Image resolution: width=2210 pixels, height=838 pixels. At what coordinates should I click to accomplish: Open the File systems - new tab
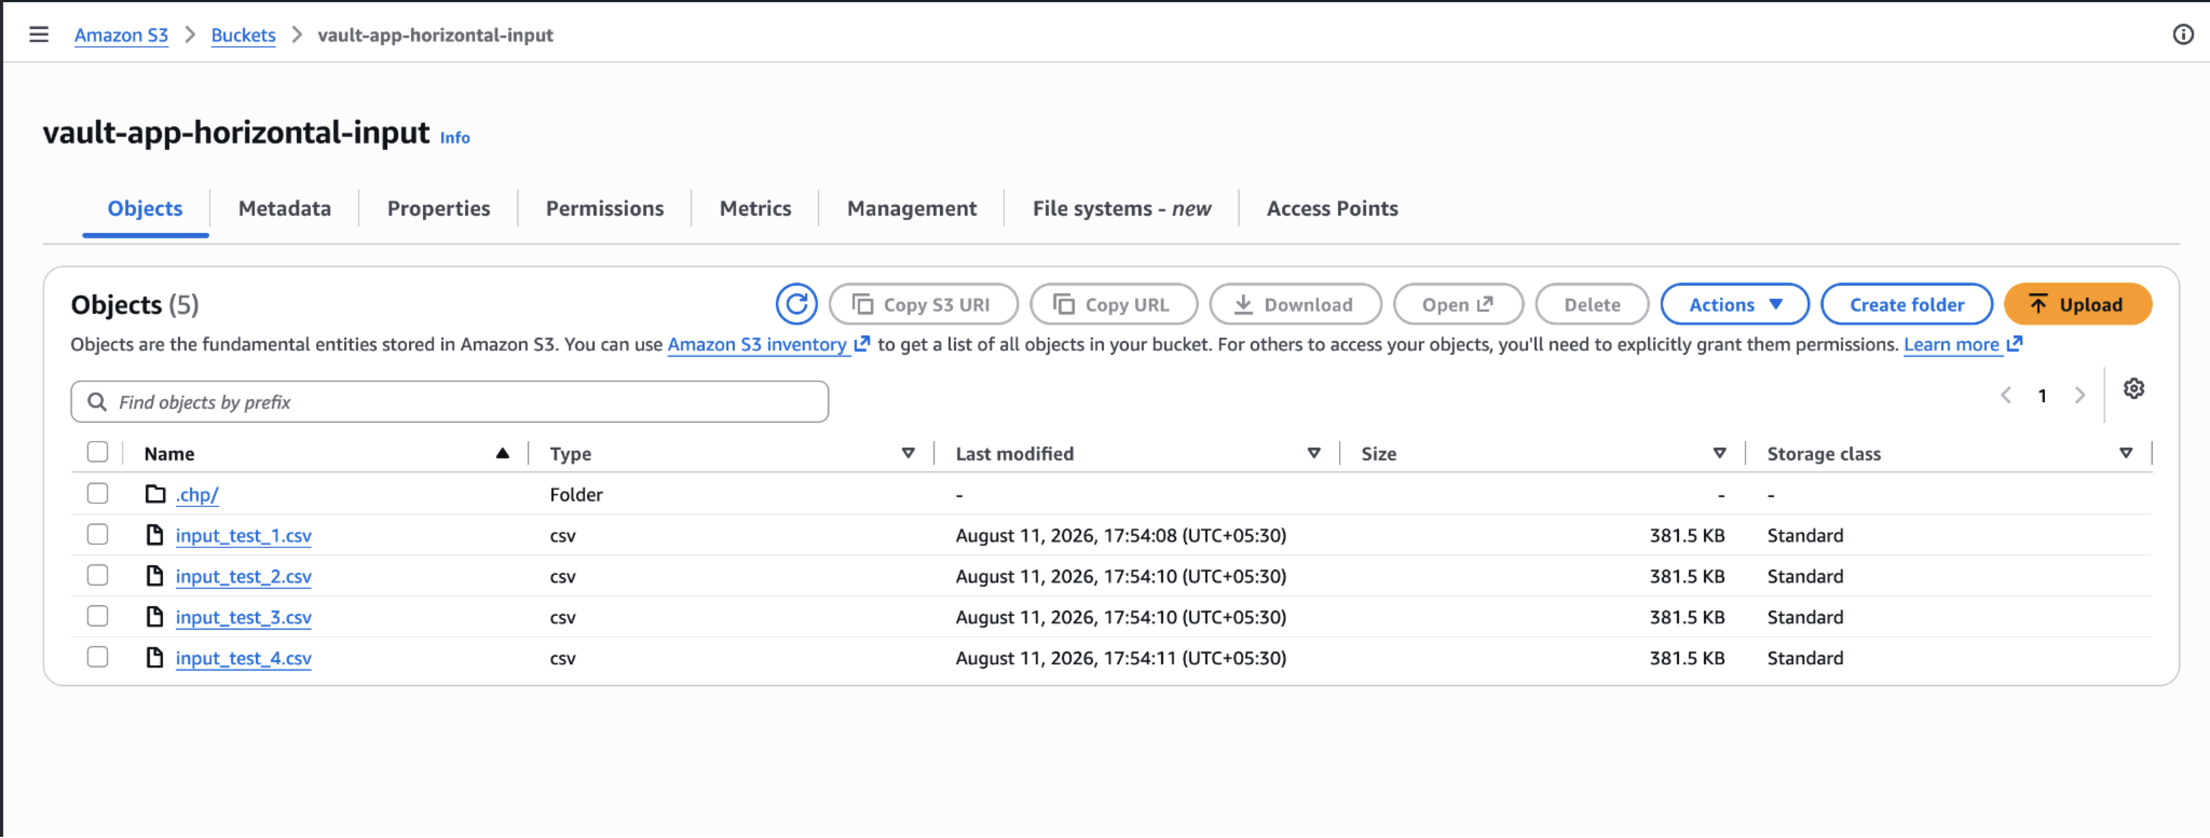(1121, 209)
